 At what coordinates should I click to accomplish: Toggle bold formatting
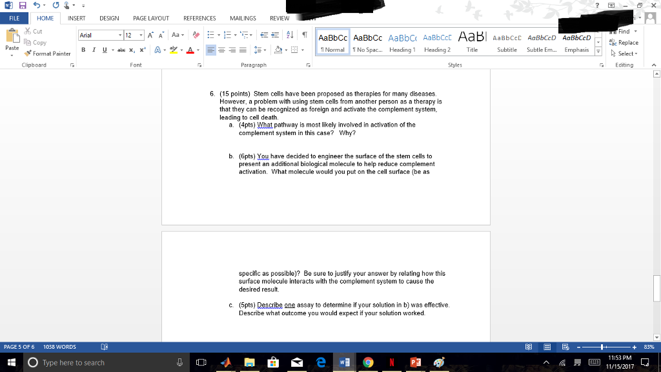(x=83, y=49)
